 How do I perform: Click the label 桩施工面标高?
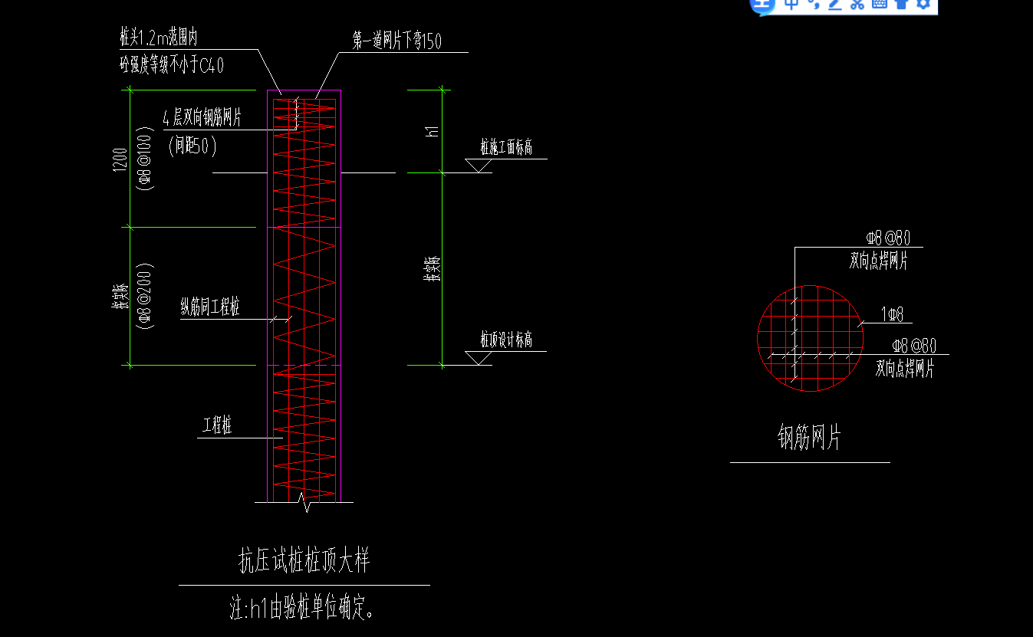(x=506, y=148)
